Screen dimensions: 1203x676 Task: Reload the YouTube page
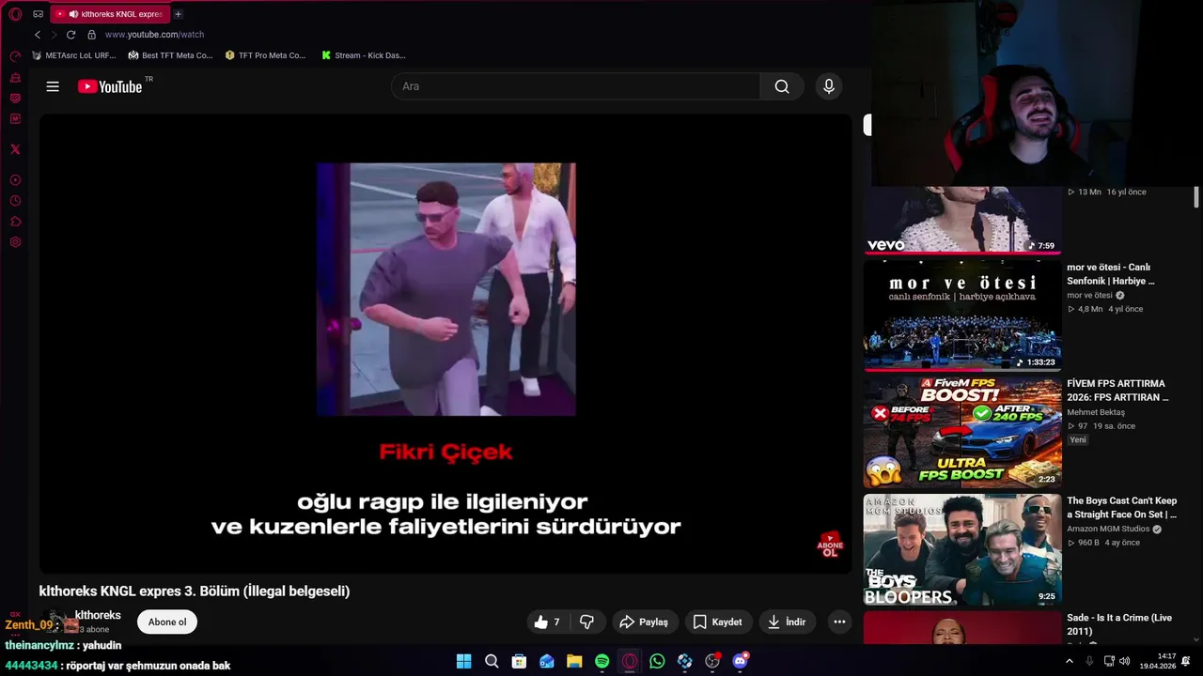70,35
